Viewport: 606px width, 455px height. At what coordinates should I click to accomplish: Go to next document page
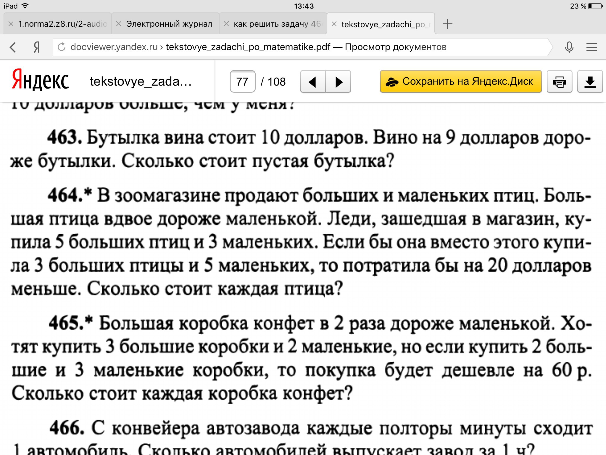[x=339, y=82]
